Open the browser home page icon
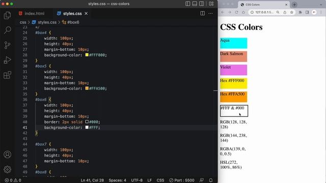Viewport: 326px width, 183px height. pos(243,12)
